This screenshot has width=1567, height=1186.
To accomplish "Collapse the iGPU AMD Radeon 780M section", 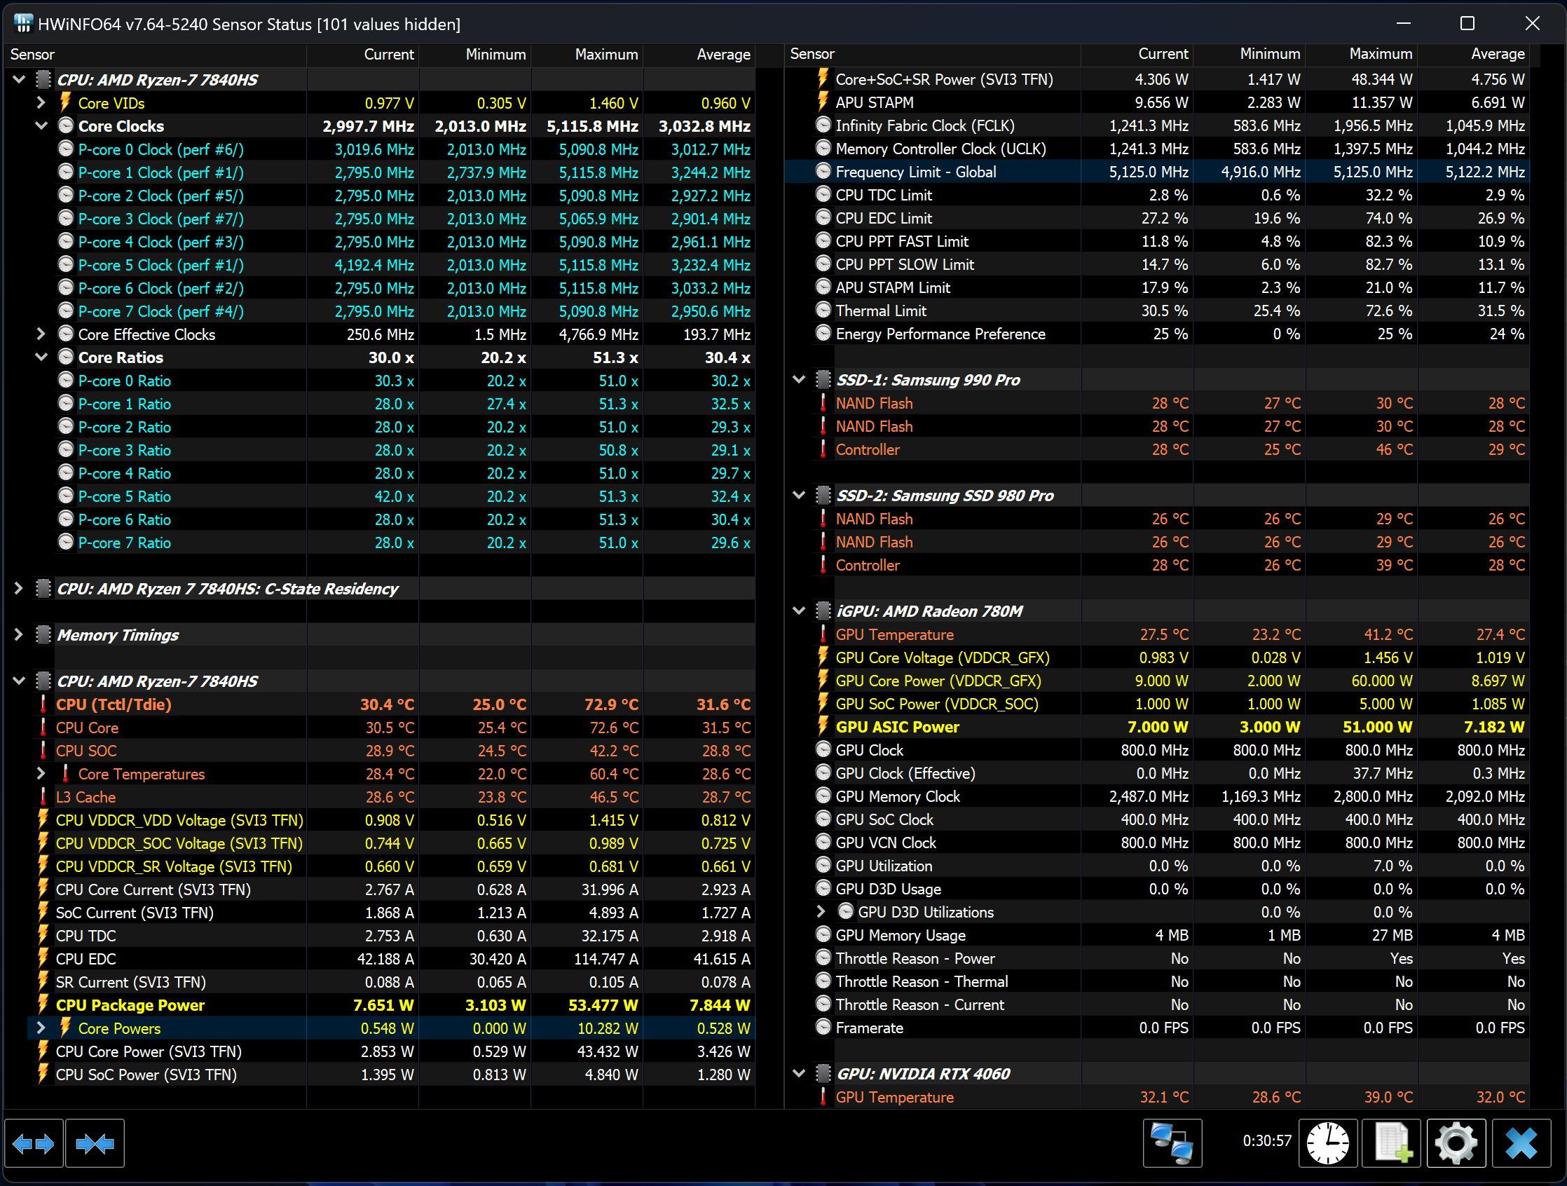I will [x=799, y=611].
